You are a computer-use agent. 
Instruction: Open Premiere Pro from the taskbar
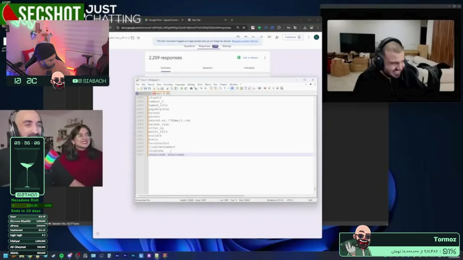click(125, 256)
